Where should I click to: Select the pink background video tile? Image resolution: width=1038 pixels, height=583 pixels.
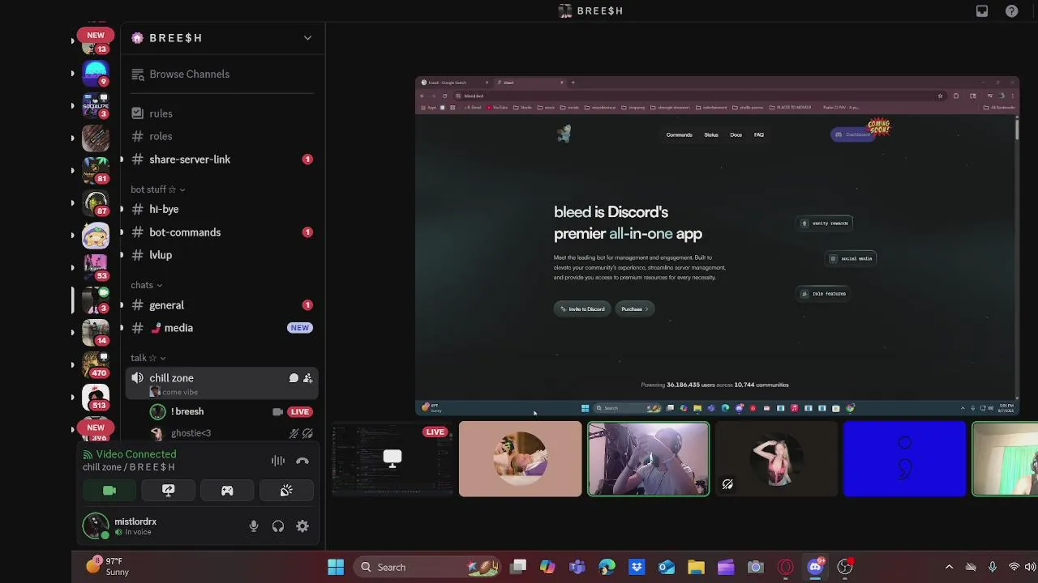(x=521, y=458)
